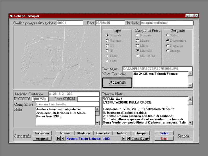Click the Note Tecniche scroll down arrow
The width and height of the screenshot is (208, 156).
(x=190, y=85)
